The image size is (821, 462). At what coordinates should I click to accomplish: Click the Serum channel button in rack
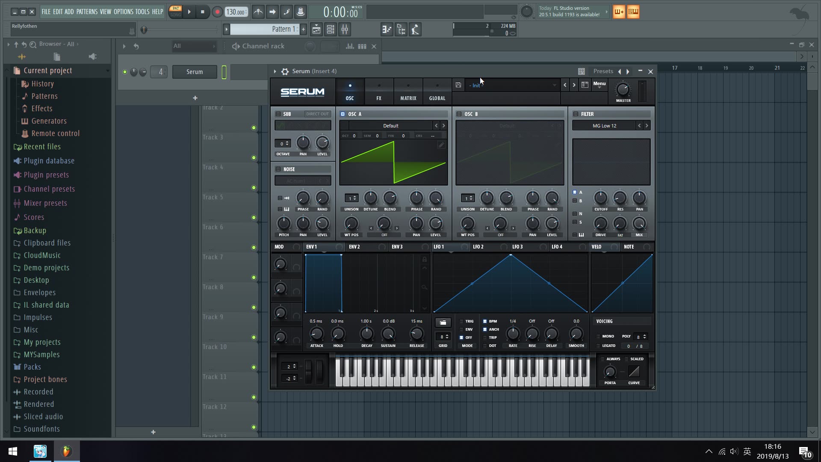(195, 72)
